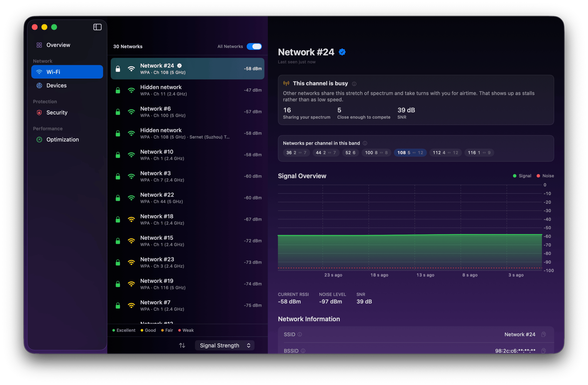Select Network #3 row

click(188, 176)
